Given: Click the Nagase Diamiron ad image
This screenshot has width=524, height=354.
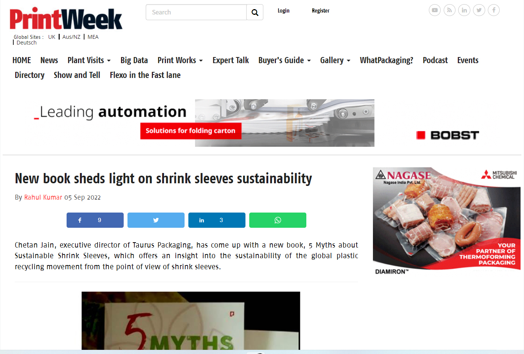Looking at the screenshot, I should click(x=447, y=221).
